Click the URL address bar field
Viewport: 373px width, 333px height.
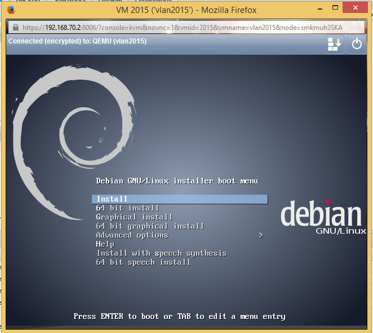coord(186,28)
